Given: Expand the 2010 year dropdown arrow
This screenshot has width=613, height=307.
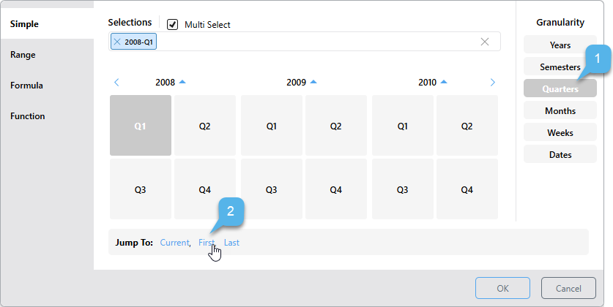Looking at the screenshot, I should pyautogui.click(x=444, y=82).
